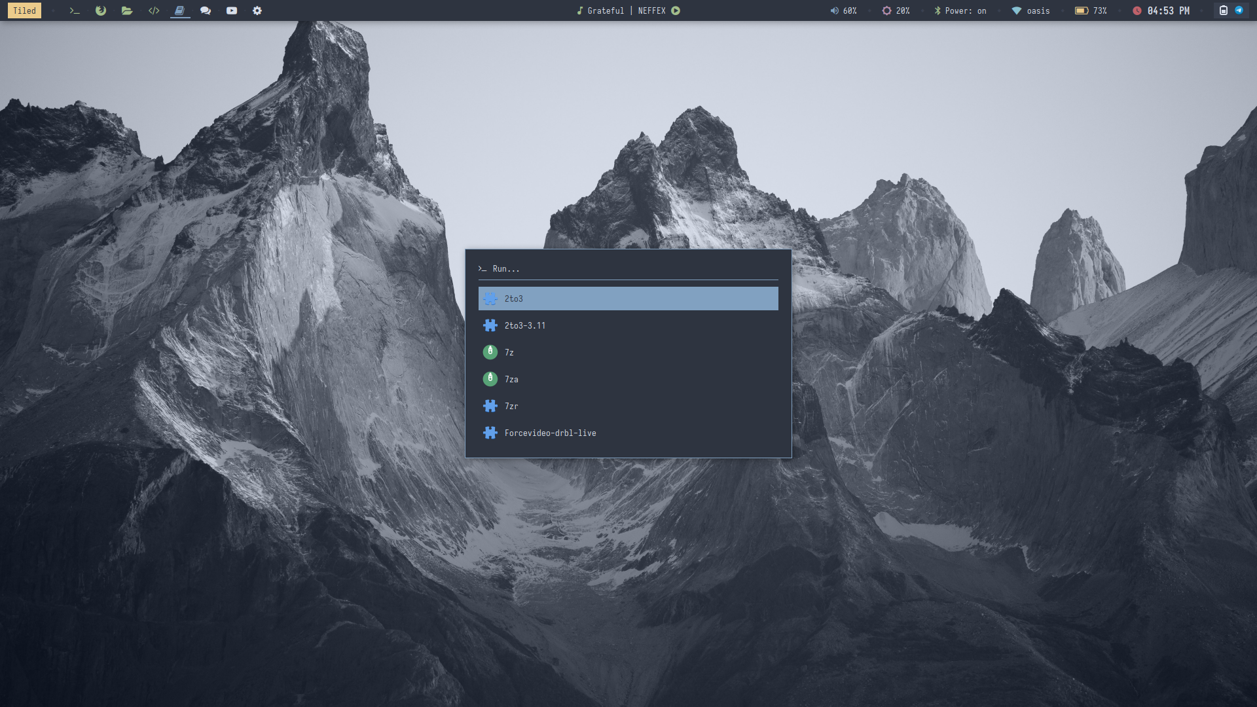
Task: Switch to the Firefox browser workspace
Action: pos(101,10)
